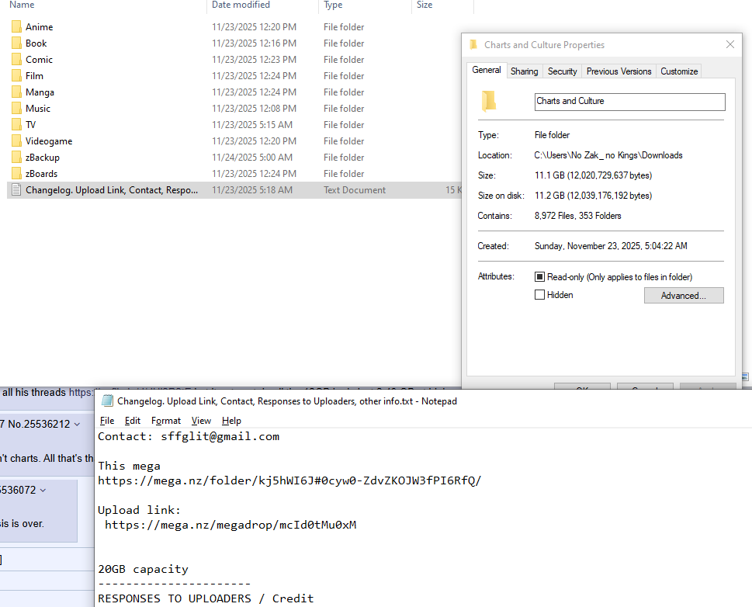Enable the Hidden attribute checkbox

coord(539,295)
